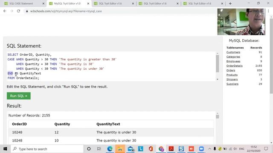This screenshot has width=273, height=153.
Task: Click the taskbar search box
Action: 47,149
